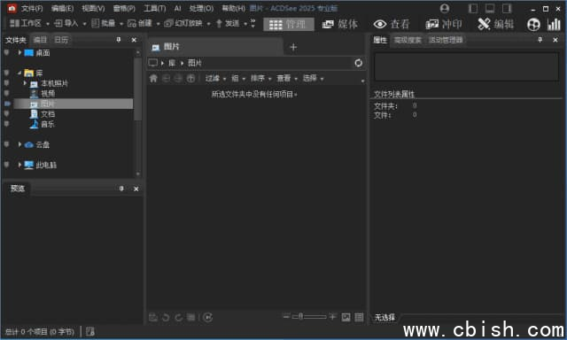Switch to 高级搜索 advanced search tab

point(408,40)
